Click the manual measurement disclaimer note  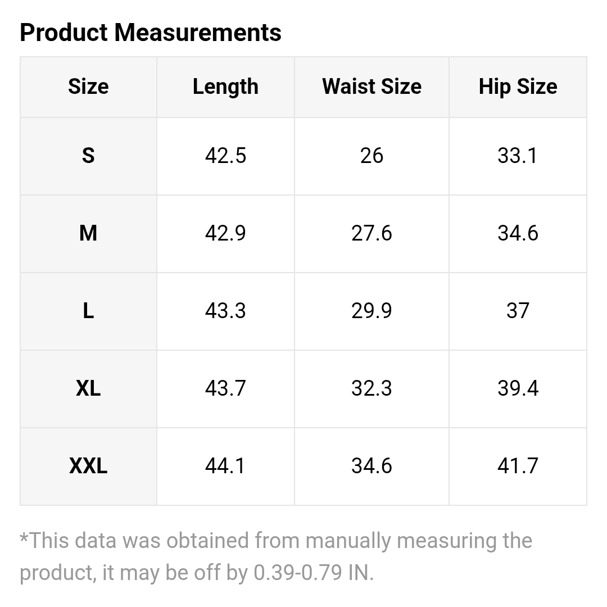(x=275, y=556)
